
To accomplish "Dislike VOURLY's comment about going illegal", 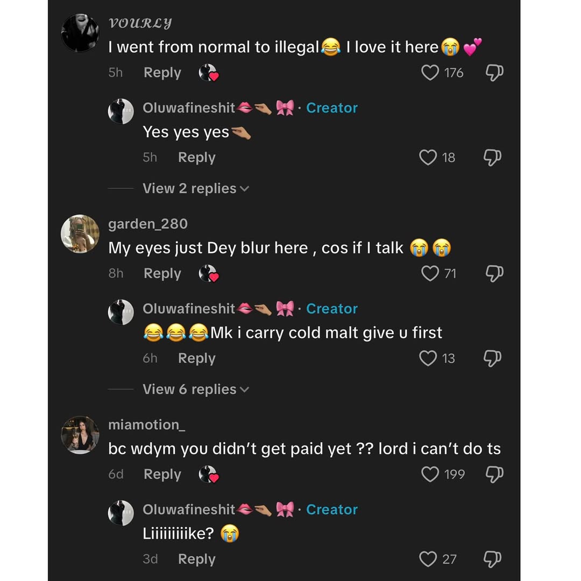I will (494, 73).
